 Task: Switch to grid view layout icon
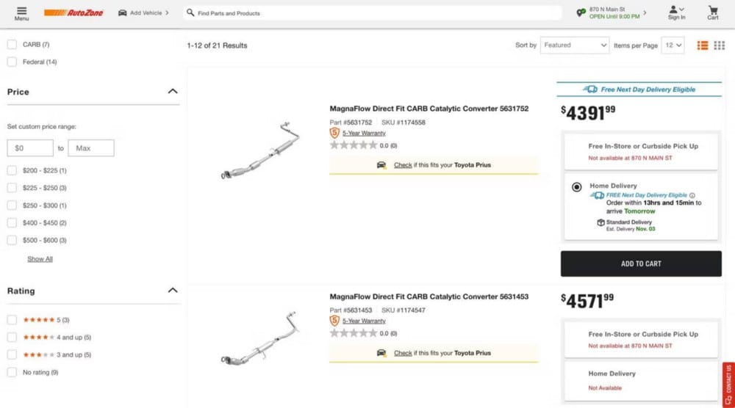point(720,45)
